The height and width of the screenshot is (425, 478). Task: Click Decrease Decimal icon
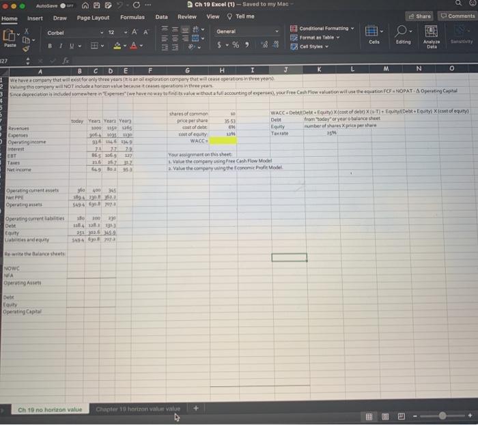tap(276, 44)
